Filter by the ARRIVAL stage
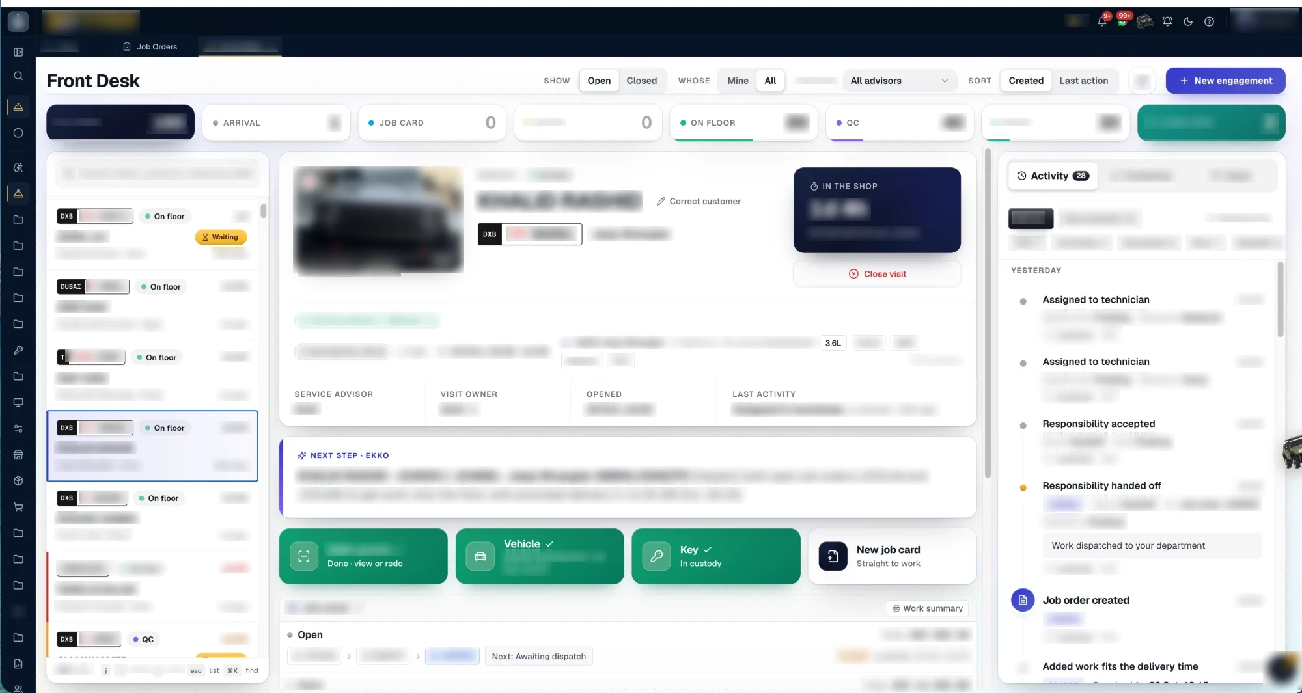 [x=276, y=122]
